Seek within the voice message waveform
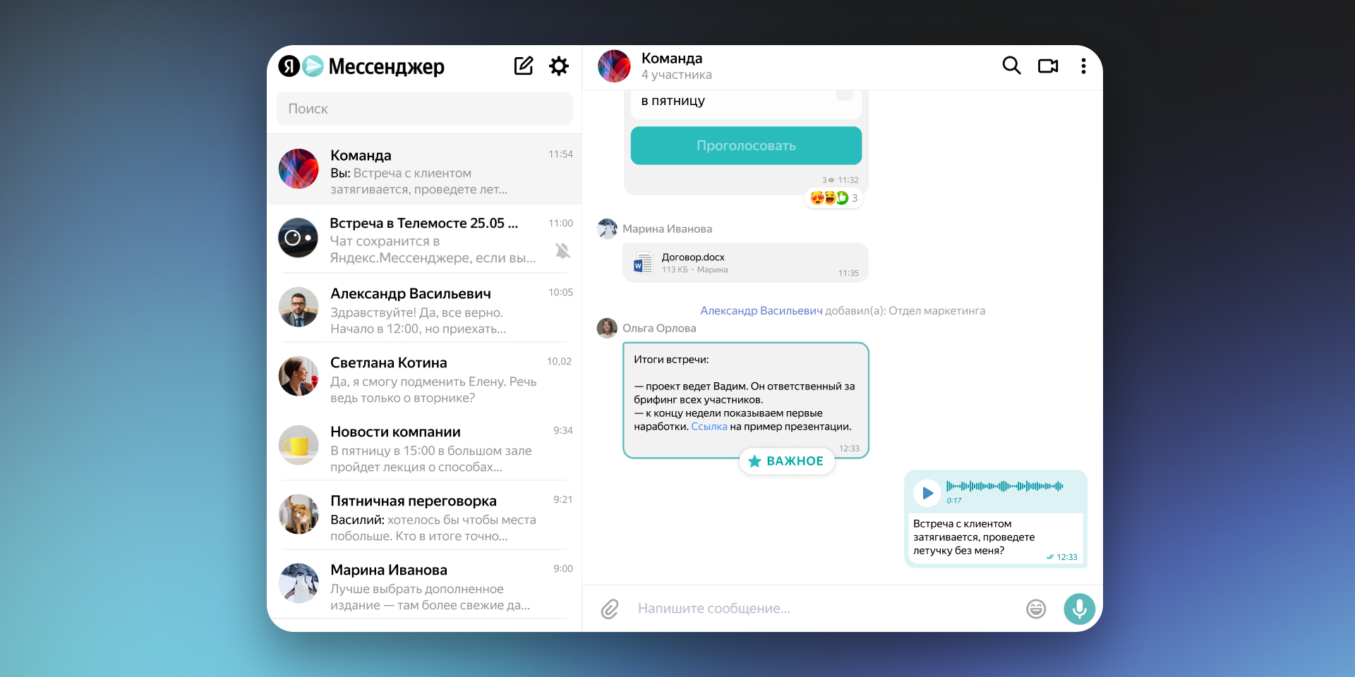The width and height of the screenshot is (1355, 677). pos(1004,486)
